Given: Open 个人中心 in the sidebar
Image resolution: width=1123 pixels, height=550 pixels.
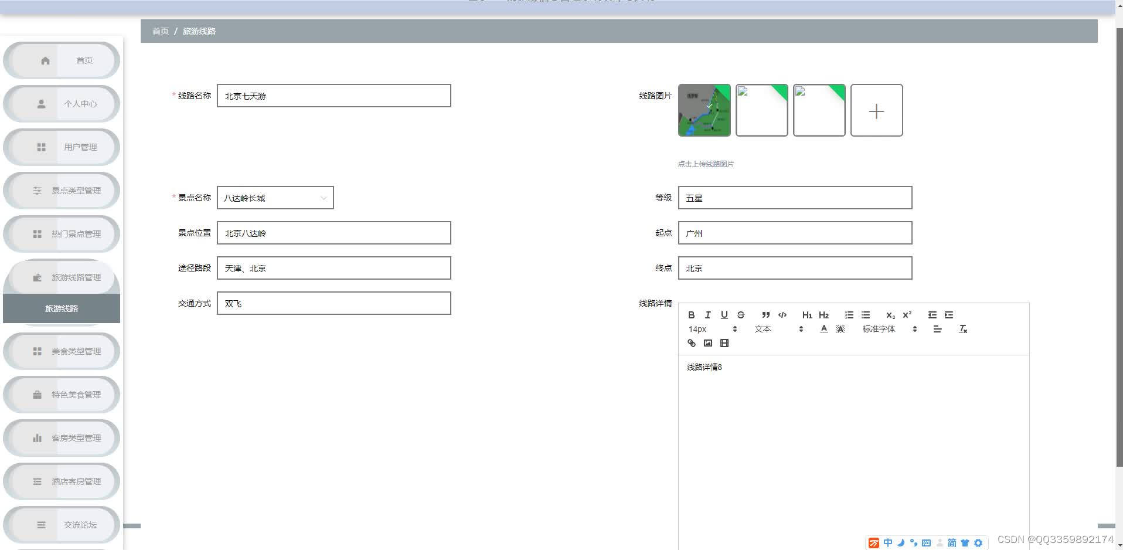Looking at the screenshot, I should tap(62, 104).
